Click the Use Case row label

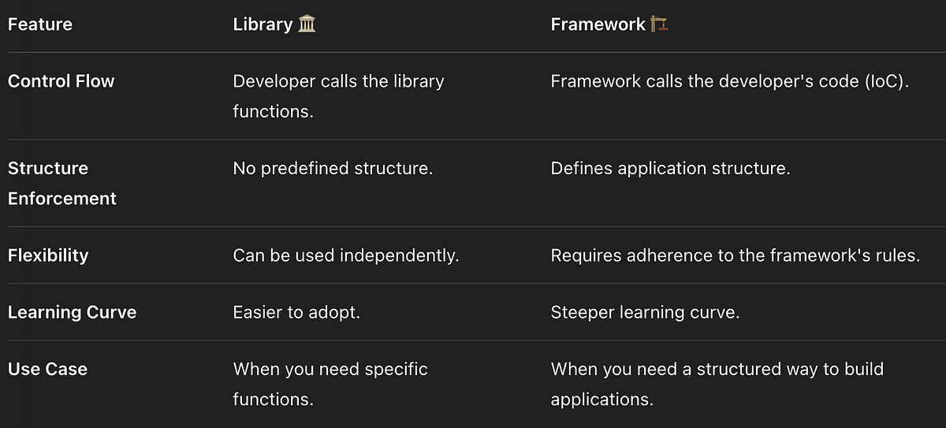pyautogui.click(x=47, y=369)
